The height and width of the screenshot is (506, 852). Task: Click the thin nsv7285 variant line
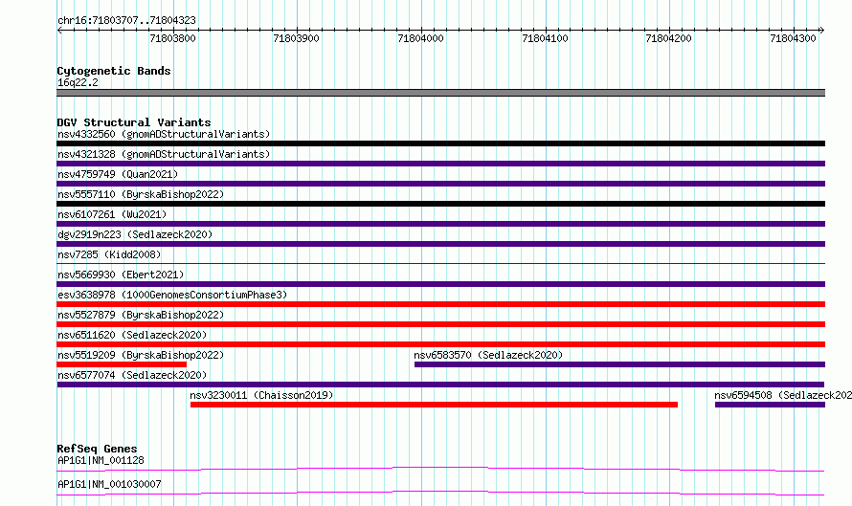tap(440, 264)
